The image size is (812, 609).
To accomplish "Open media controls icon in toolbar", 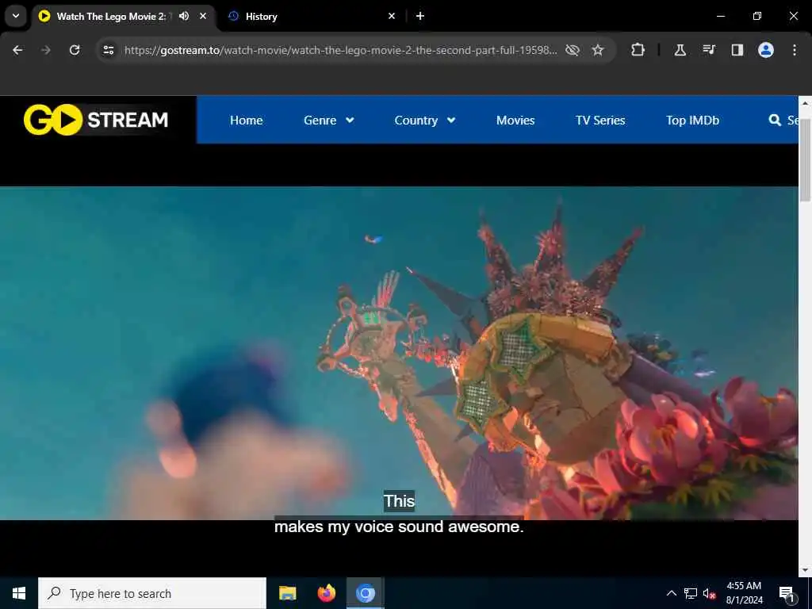I will point(709,50).
